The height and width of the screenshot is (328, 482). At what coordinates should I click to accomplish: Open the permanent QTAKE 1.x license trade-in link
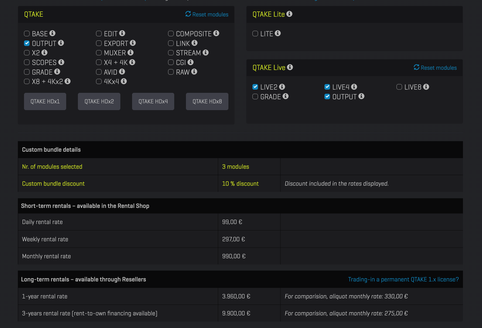click(x=403, y=279)
